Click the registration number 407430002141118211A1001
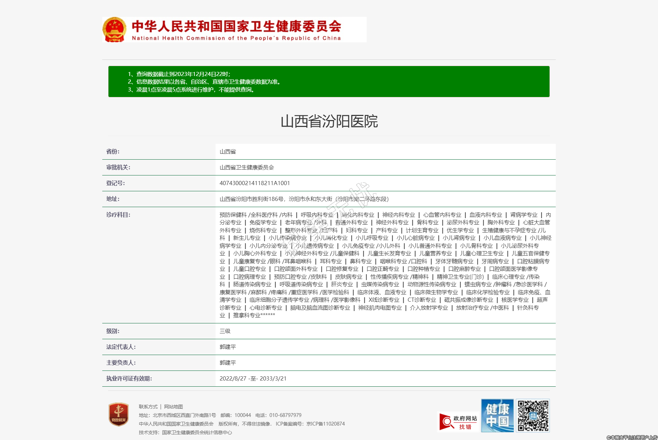Viewport: 658px width, 440px height. (254, 183)
